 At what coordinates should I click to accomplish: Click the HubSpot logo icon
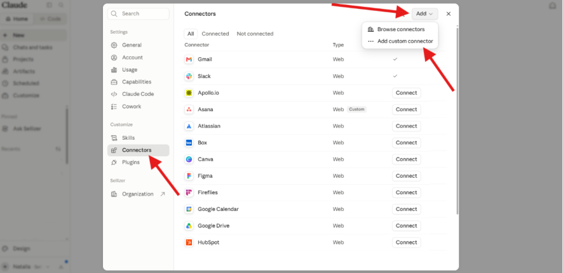(x=189, y=243)
